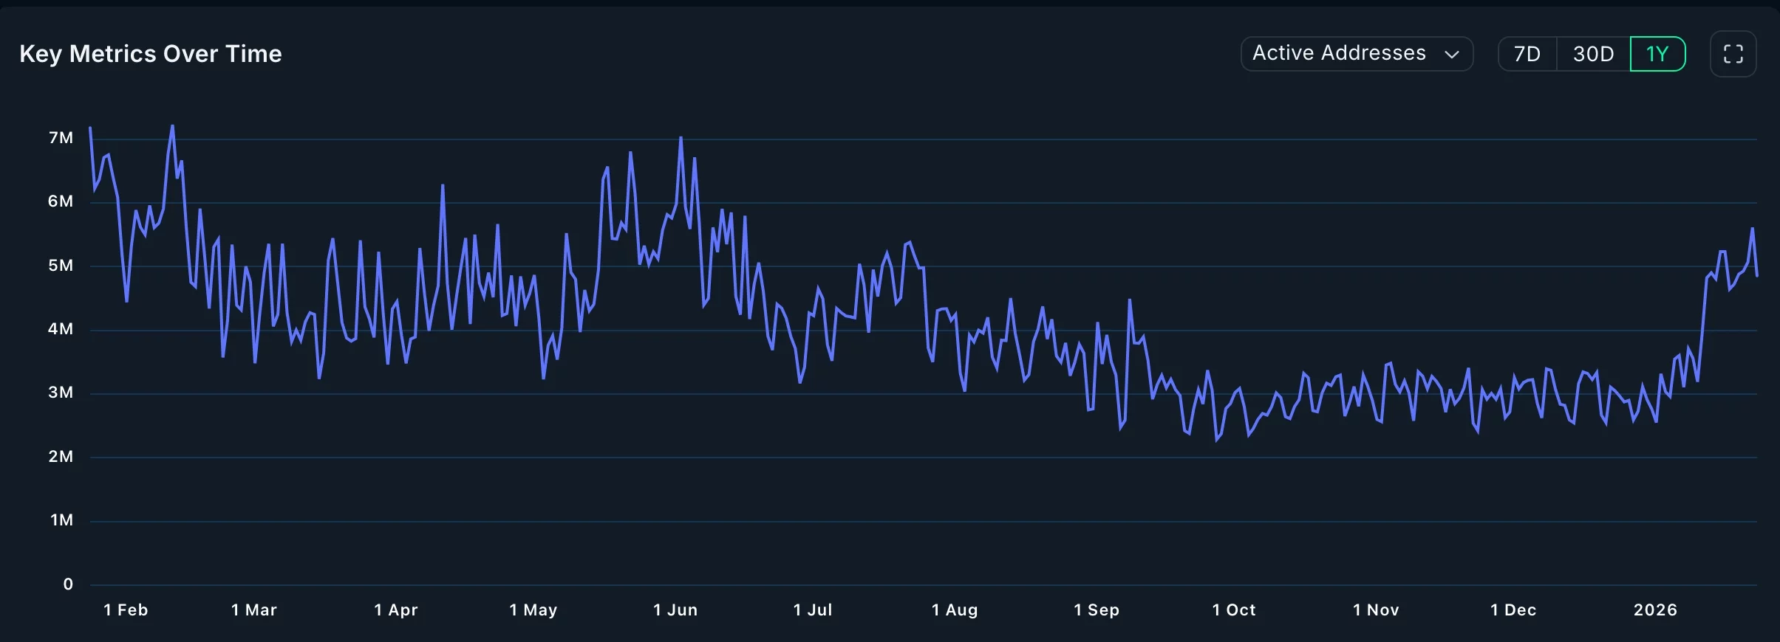The height and width of the screenshot is (642, 1780).
Task: Click the 1 Oct x-axis label
Action: (x=1234, y=610)
